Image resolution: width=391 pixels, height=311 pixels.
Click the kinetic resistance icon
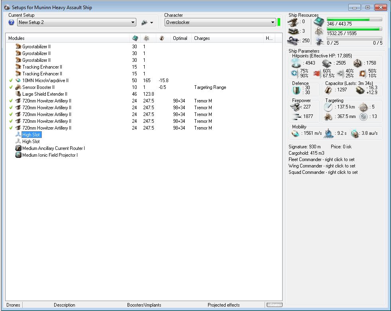tap(340, 74)
